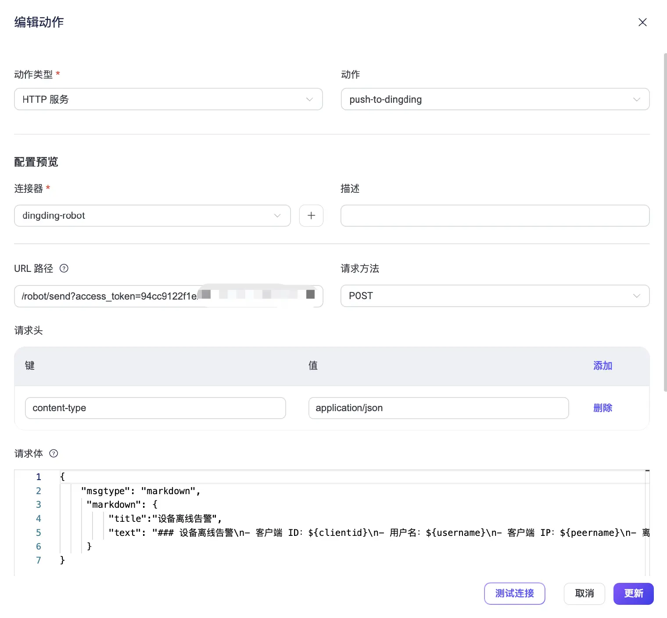Click the content-type header key field
Image resolution: width=667 pixels, height=618 pixels.
pyautogui.click(x=155, y=408)
